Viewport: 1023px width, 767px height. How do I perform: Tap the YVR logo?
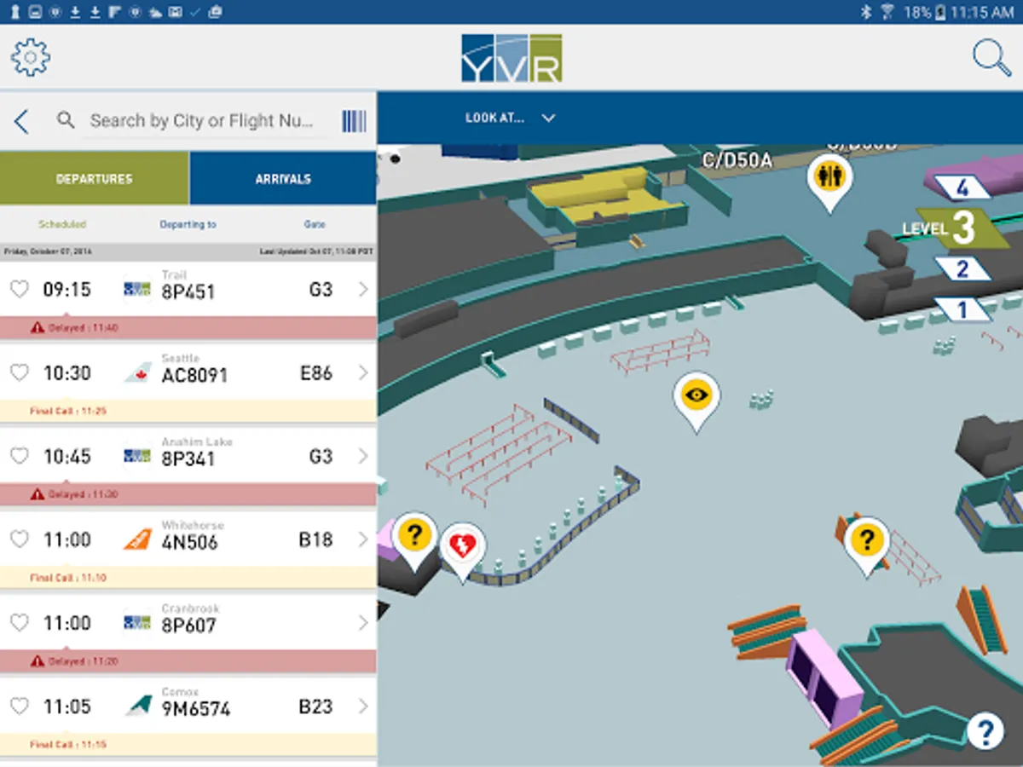[x=511, y=58]
